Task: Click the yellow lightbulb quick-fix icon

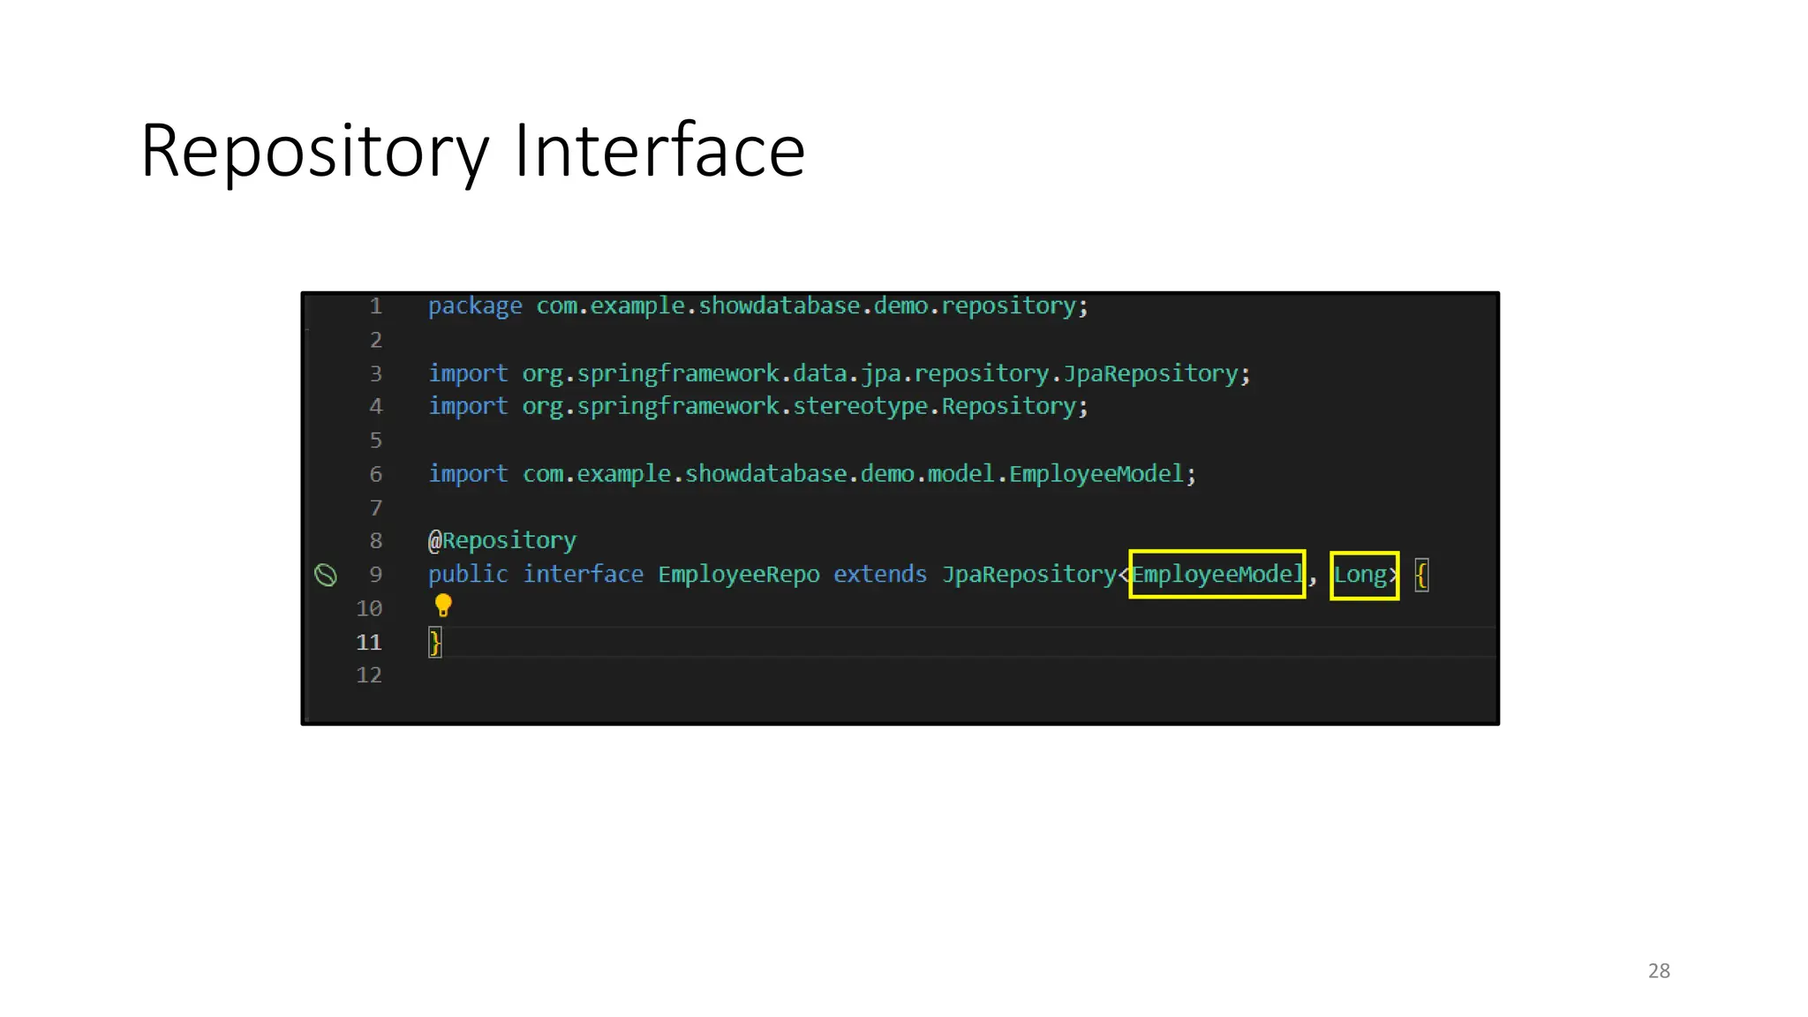Action: click(x=443, y=606)
